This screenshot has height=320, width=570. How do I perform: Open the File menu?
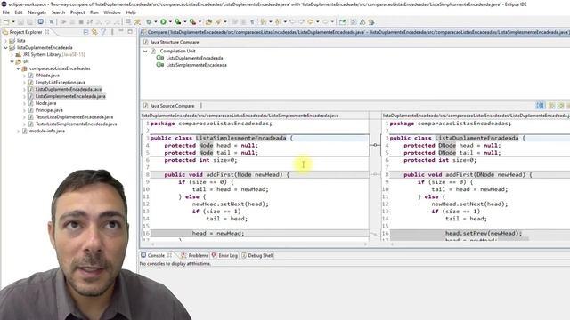[x=6, y=12]
